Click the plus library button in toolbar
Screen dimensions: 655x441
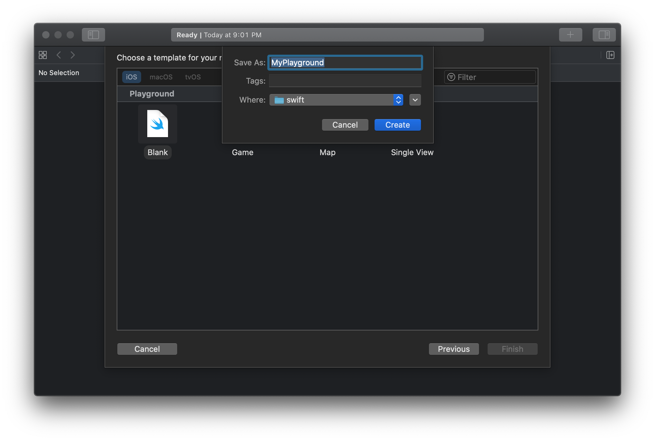coord(570,35)
